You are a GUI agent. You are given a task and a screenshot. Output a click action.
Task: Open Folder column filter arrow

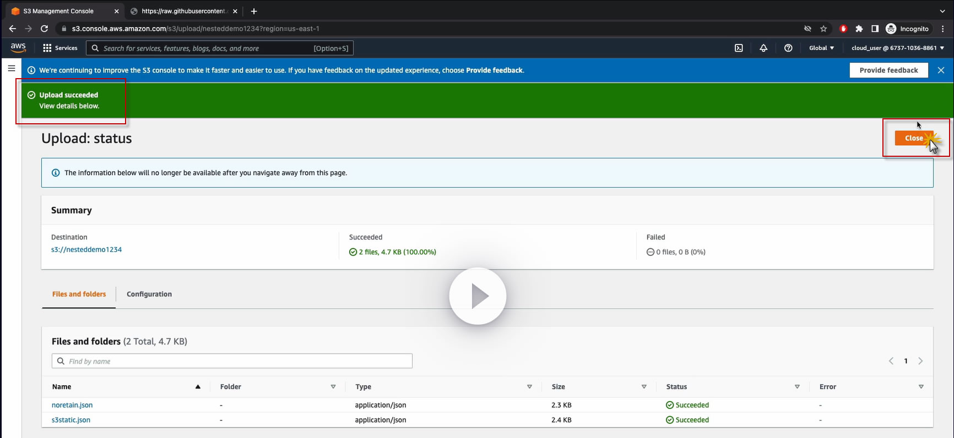[x=333, y=387]
